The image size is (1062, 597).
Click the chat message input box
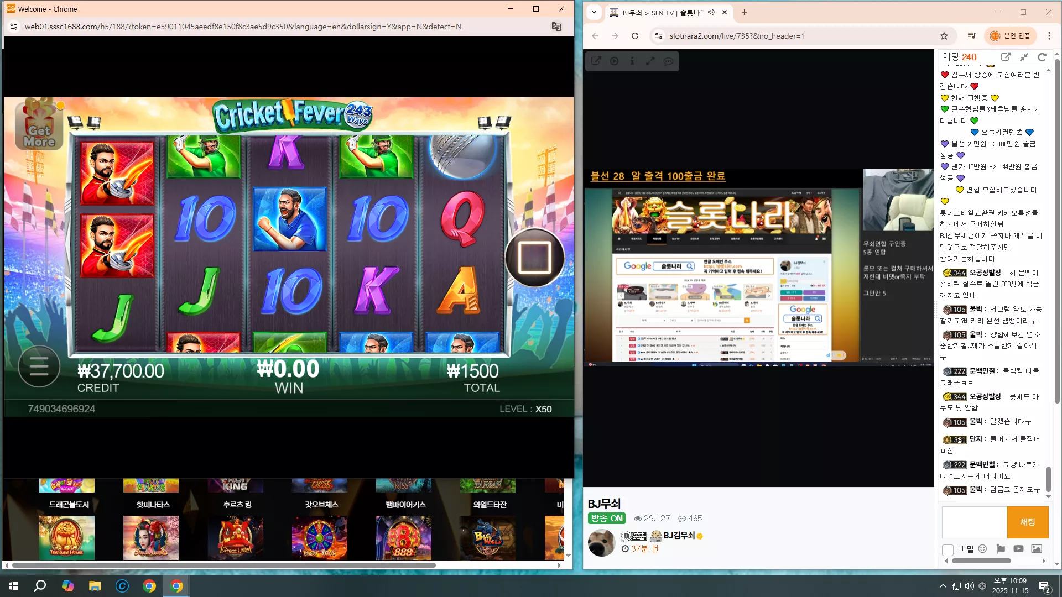click(x=974, y=522)
